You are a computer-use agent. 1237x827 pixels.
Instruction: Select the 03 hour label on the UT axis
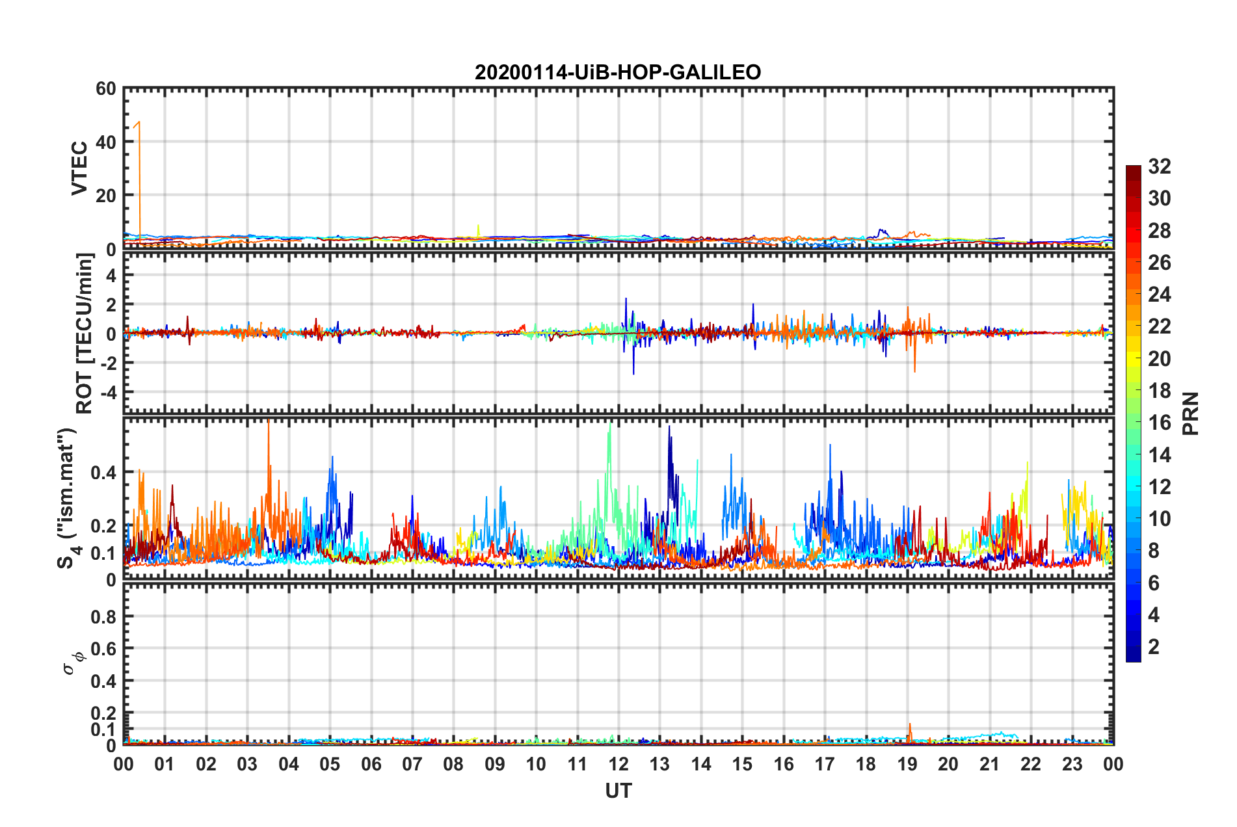click(x=247, y=764)
